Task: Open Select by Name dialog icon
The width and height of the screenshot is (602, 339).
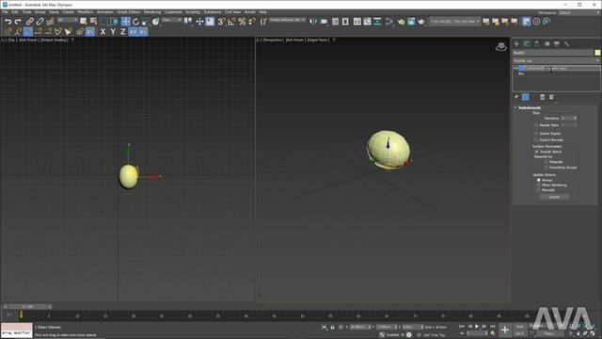Action: click(93, 22)
